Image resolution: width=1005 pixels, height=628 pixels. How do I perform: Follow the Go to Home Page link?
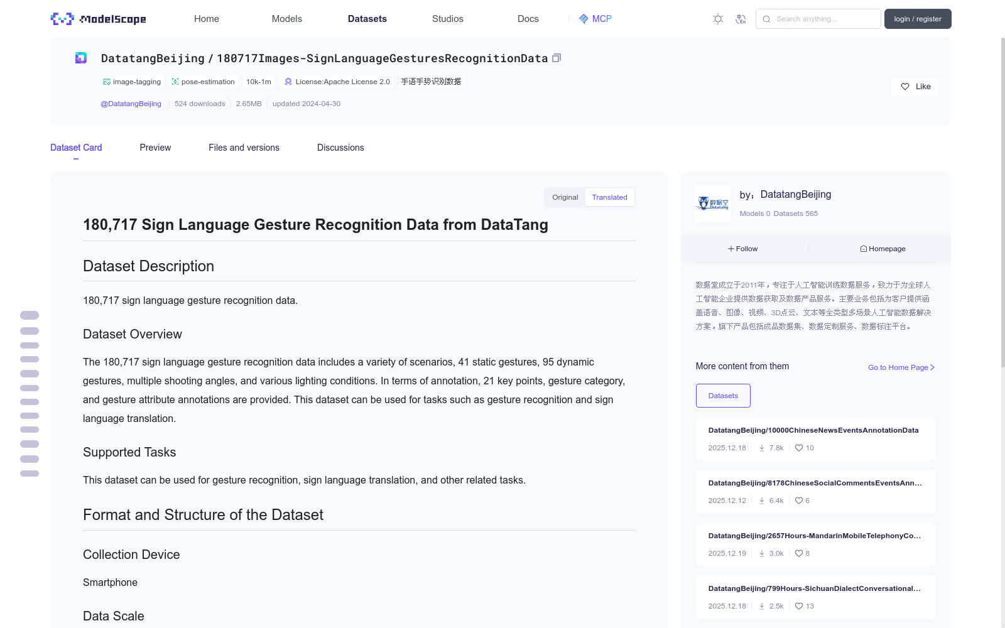coord(901,367)
